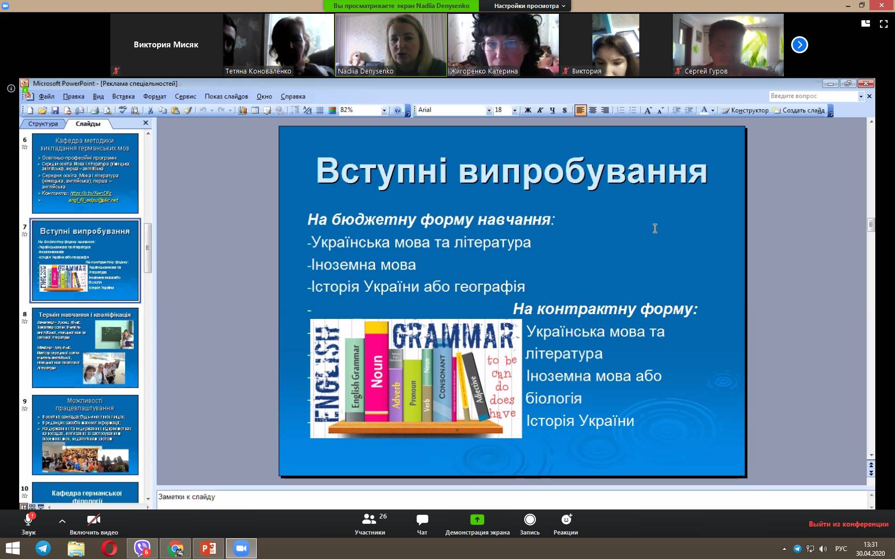Open the Participants list
Image resolution: width=895 pixels, height=559 pixels.
click(x=370, y=524)
